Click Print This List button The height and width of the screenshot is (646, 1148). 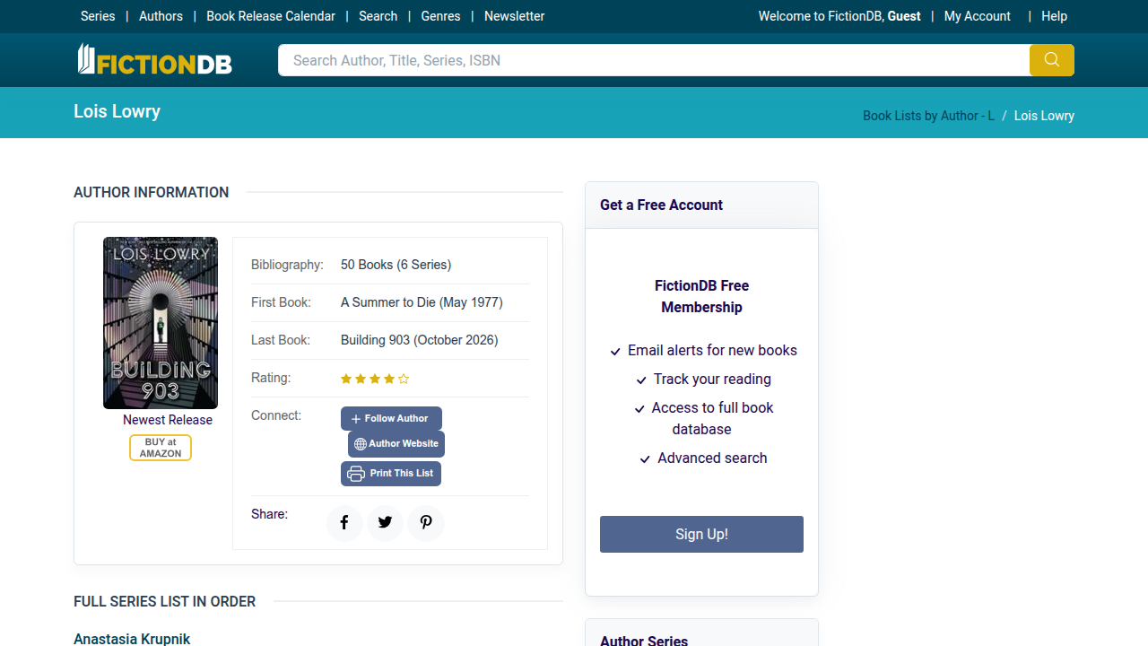(x=391, y=474)
